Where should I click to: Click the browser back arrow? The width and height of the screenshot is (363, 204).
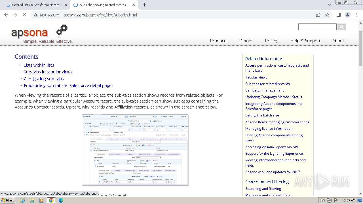6,15
